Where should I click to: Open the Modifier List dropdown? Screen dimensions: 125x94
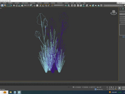coord(122,14)
